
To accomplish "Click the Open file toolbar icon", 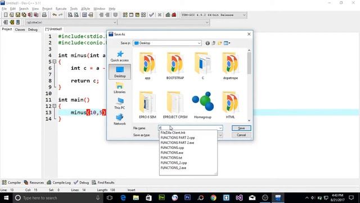I will [x=12, y=15].
